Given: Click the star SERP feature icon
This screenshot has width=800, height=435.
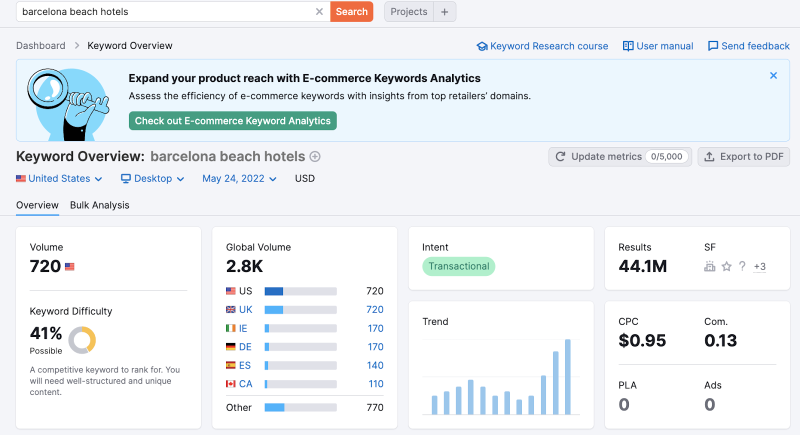Looking at the screenshot, I should click(726, 266).
